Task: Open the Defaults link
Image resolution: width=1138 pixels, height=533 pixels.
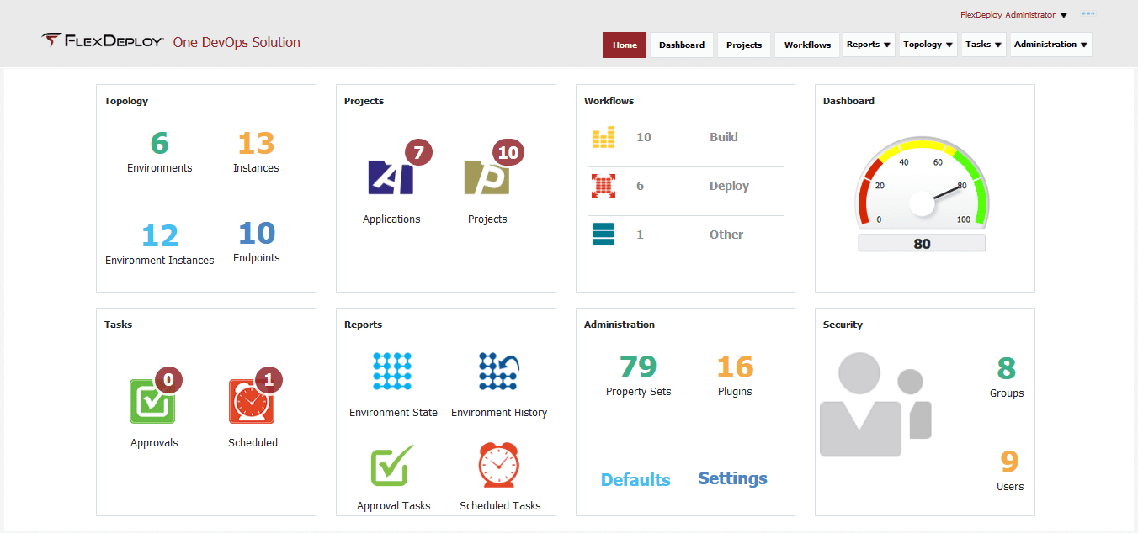Action: click(635, 480)
